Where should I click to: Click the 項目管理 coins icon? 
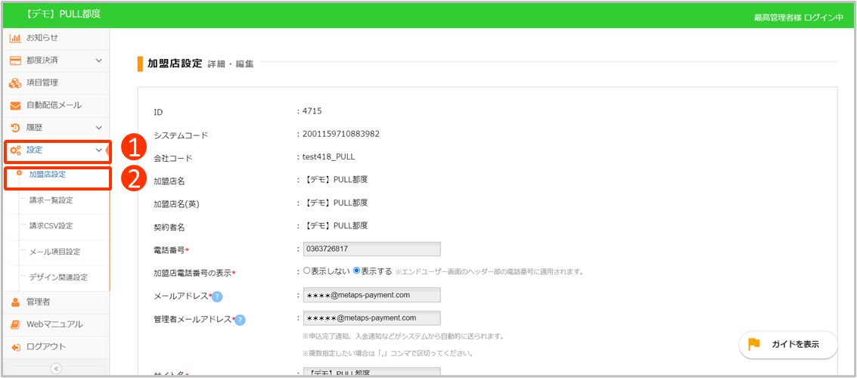point(15,83)
